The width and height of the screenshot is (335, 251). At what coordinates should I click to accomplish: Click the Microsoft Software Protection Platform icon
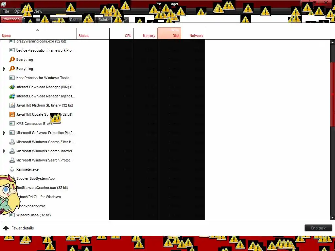click(x=12, y=133)
